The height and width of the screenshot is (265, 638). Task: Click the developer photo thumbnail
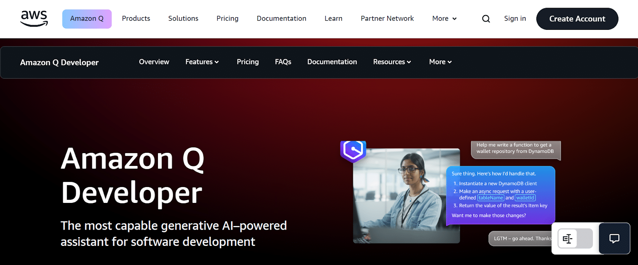coord(406,196)
